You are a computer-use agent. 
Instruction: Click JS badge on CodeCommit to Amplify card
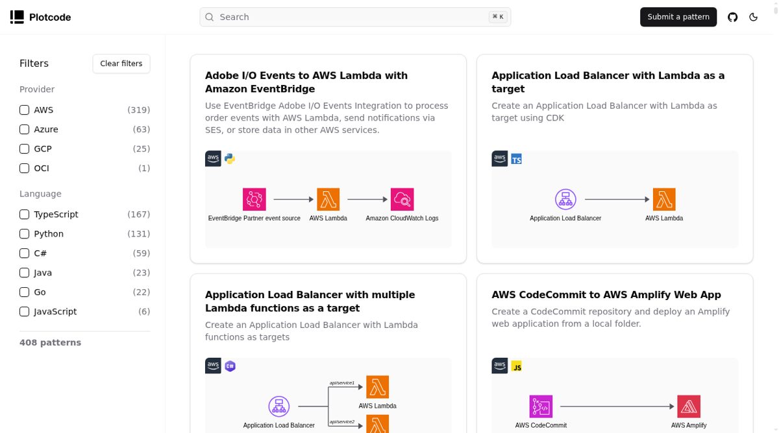pos(517,366)
